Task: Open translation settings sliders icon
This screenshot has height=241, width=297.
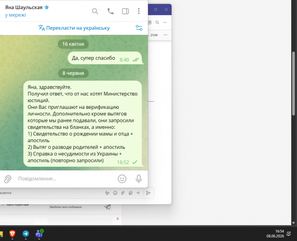Action: 139,28
